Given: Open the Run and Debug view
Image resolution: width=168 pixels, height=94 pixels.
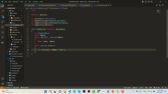Looking at the screenshot, I should tap(3, 22).
